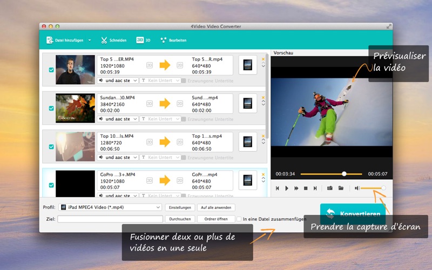Skip to next in preview player
This screenshot has width=432, height=270.
tap(315, 188)
